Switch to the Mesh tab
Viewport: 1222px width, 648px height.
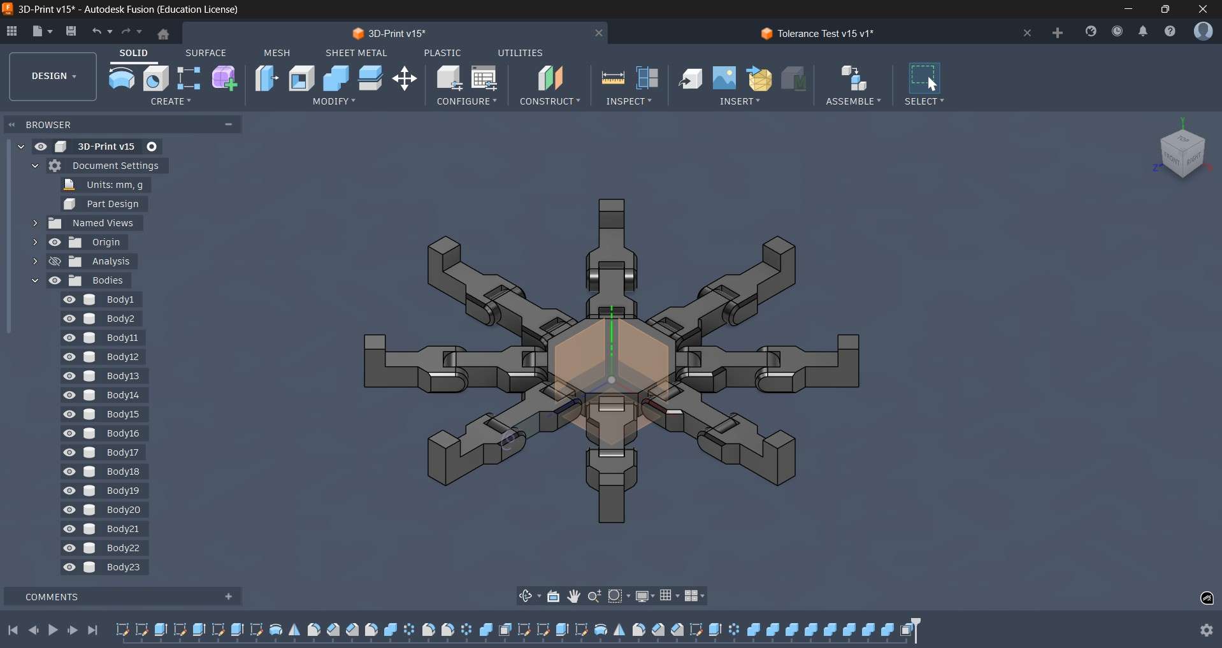point(278,53)
